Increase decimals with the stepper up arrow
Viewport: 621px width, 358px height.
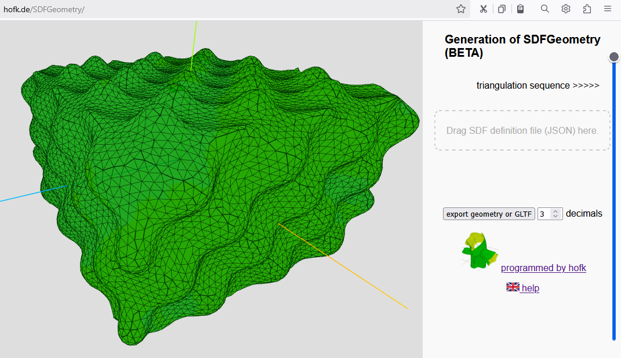(555, 211)
